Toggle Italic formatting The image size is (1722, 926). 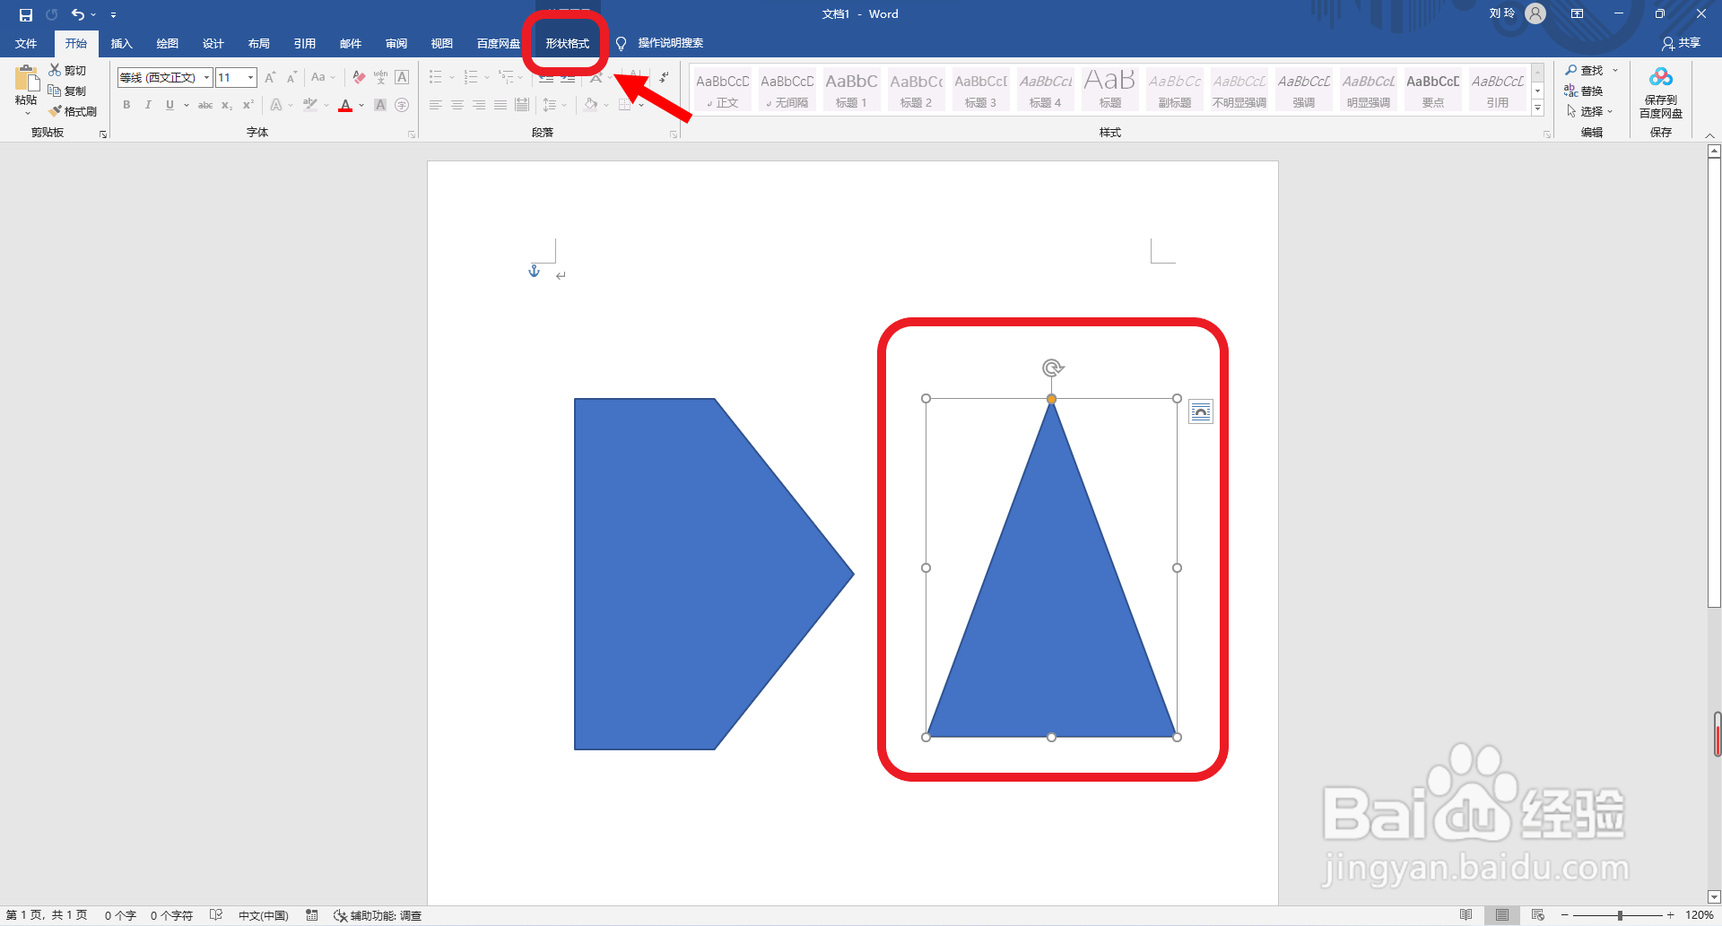coord(148,105)
